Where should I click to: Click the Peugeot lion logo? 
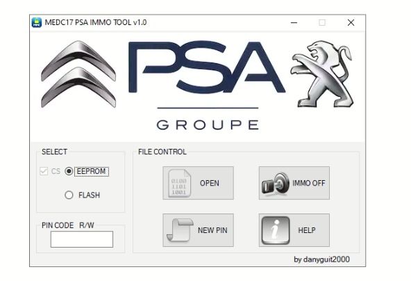click(x=322, y=74)
